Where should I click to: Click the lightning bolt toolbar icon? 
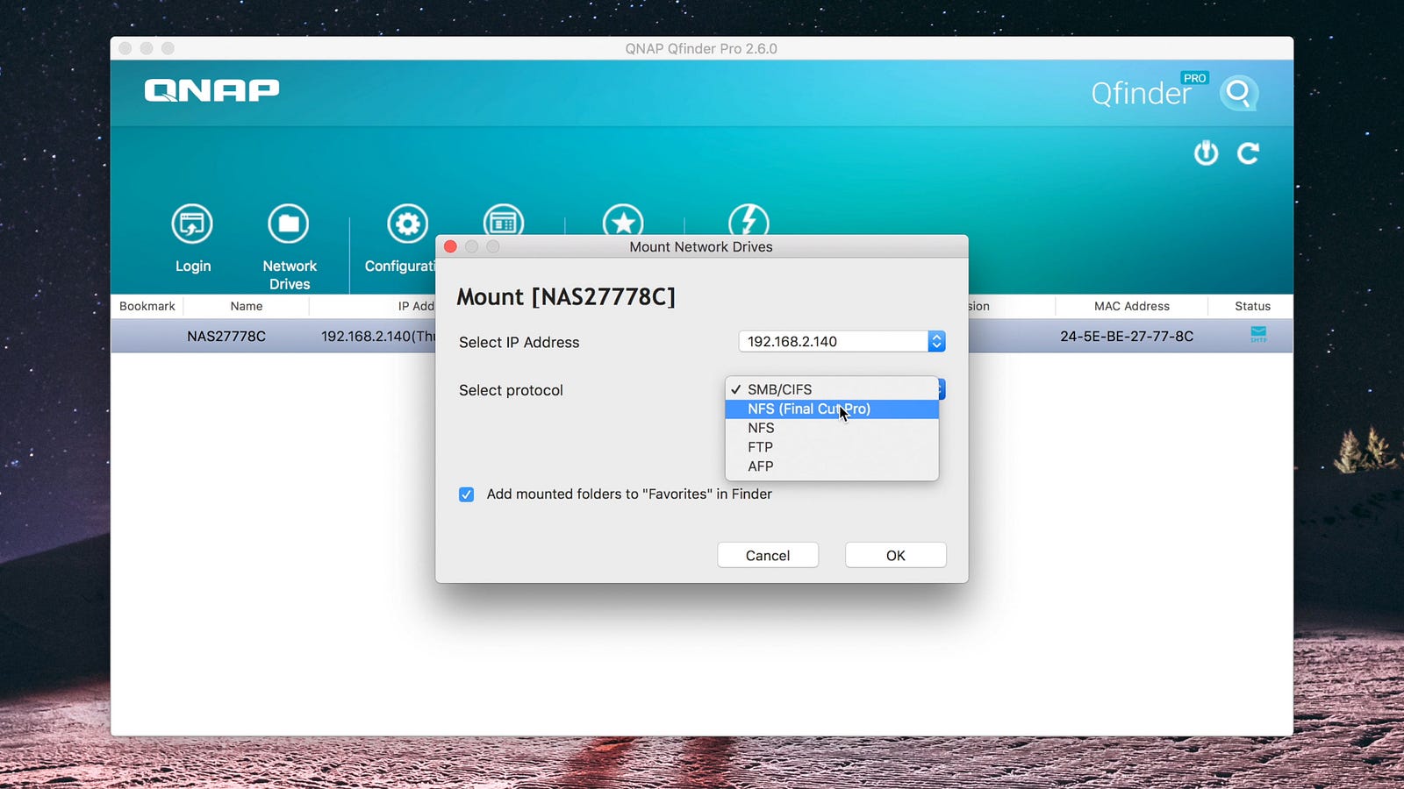coord(749,219)
